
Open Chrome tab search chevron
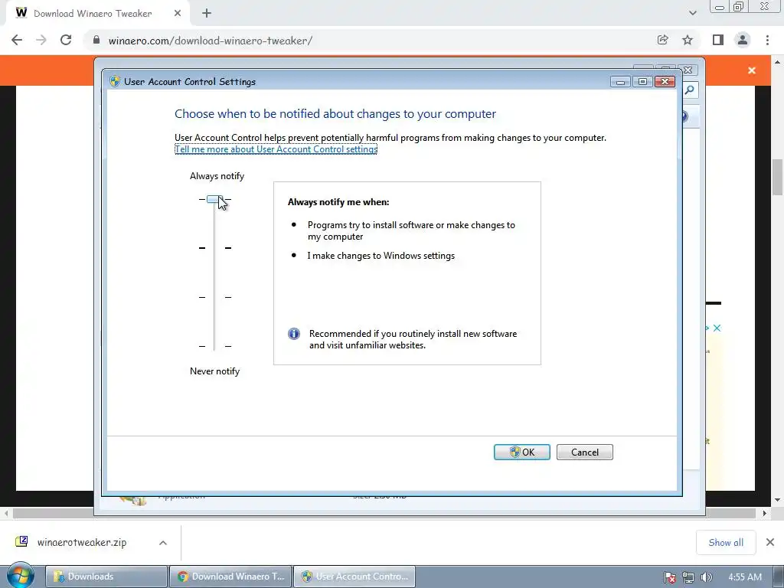point(692,13)
